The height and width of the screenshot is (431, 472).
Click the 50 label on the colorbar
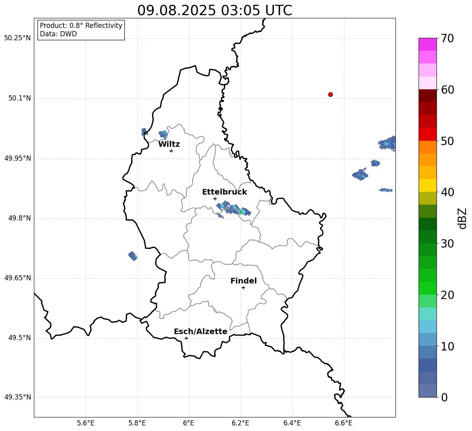click(447, 141)
